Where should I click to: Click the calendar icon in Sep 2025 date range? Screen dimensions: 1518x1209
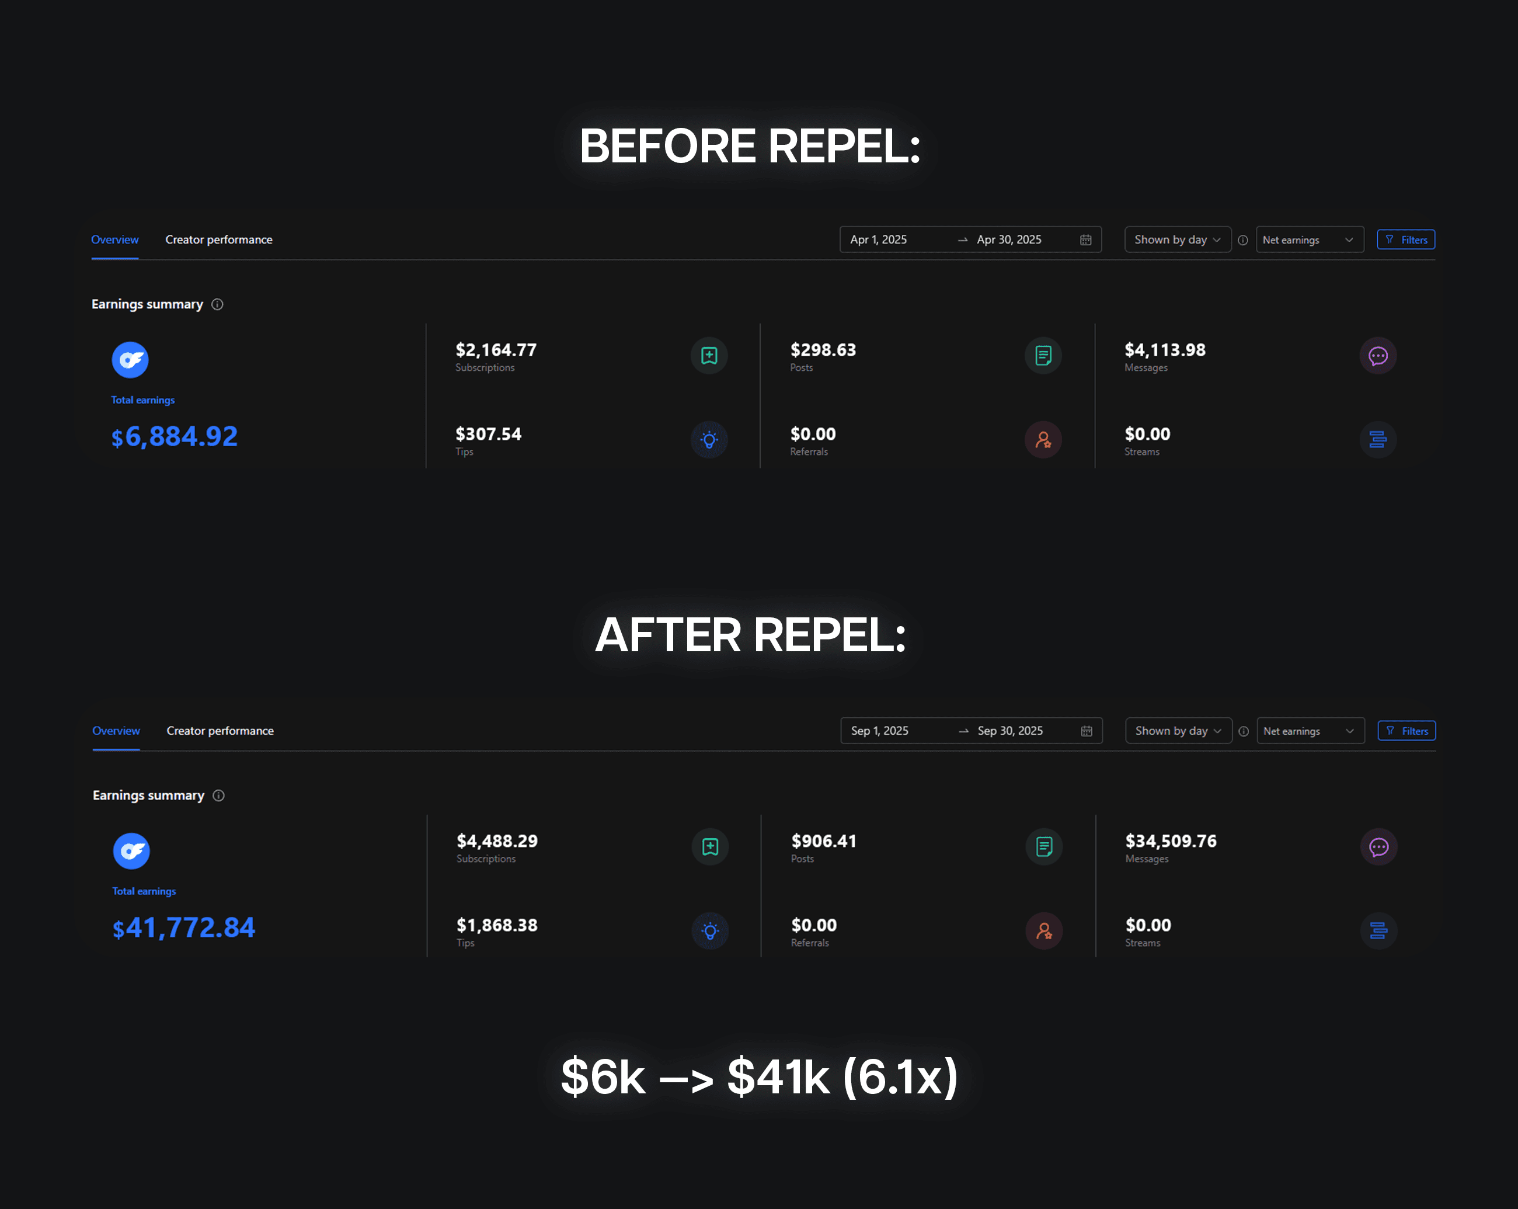(1087, 732)
